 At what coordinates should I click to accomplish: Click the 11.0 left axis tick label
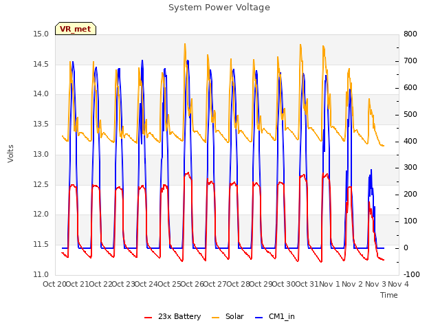[41, 274]
